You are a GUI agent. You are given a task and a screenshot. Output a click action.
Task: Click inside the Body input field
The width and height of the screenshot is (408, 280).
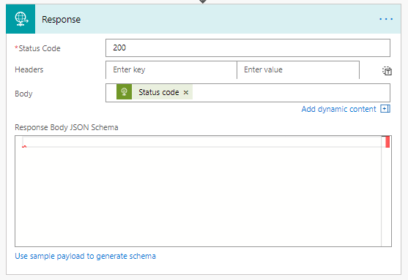coord(291,93)
